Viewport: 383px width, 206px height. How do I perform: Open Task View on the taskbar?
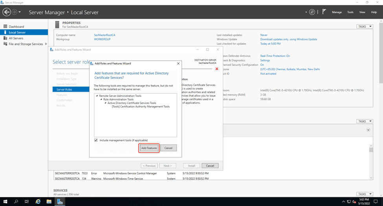point(27,202)
